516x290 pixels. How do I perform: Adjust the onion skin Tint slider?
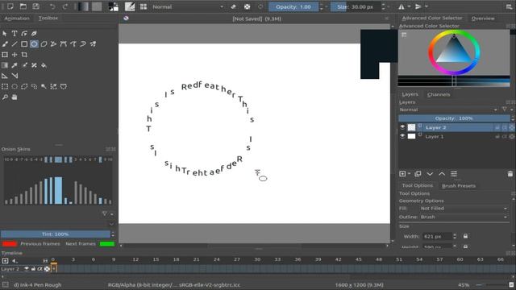[x=56, y=234]
